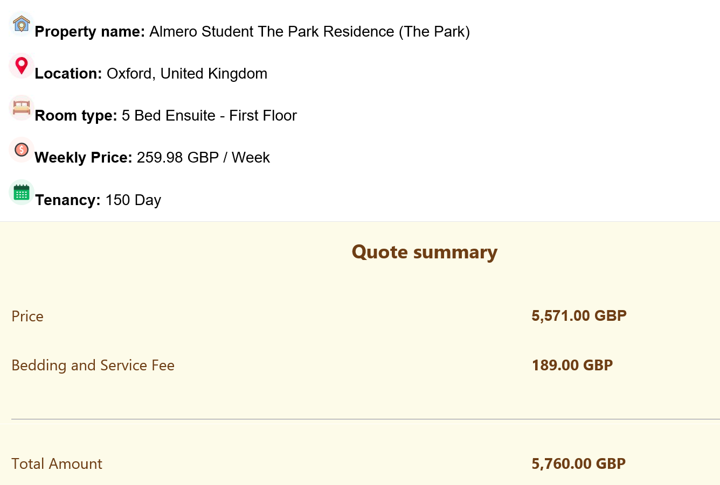Viewport: 720px width, 485px height.
Task: Click the 150 Day tenancy value
Action: pyautogui.click(x=133, y=200)
